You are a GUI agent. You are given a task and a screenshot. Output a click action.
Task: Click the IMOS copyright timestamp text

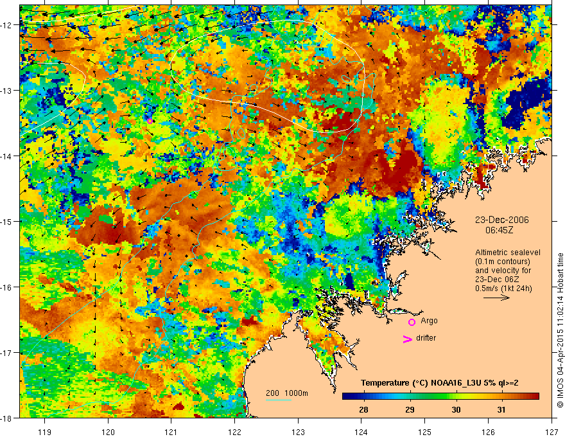[x=560, y=330]
